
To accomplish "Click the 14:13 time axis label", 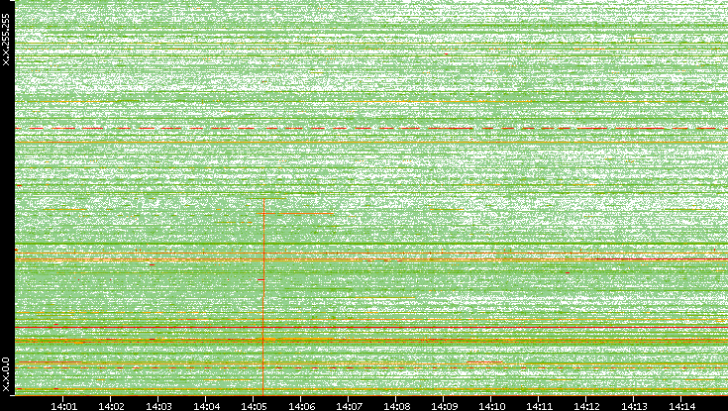I will pyautogui.click(x=635, y=406).
